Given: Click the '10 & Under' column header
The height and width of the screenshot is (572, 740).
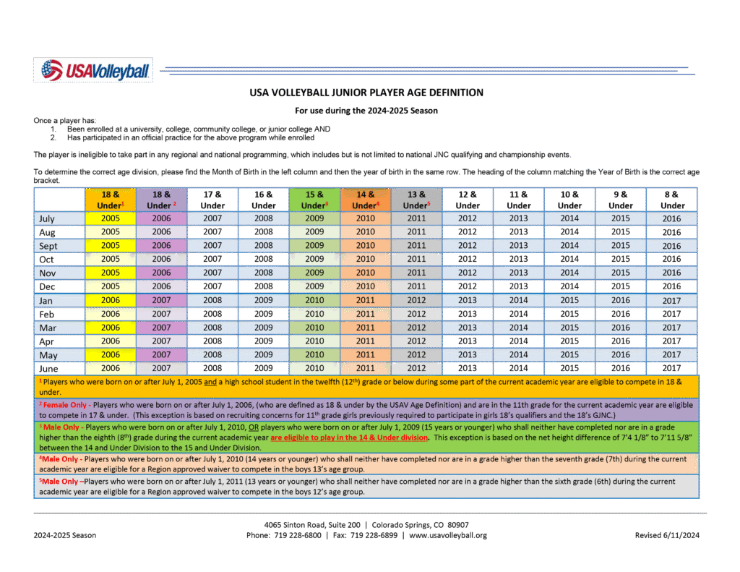Looking at the screenshot, I should point(569,200).
